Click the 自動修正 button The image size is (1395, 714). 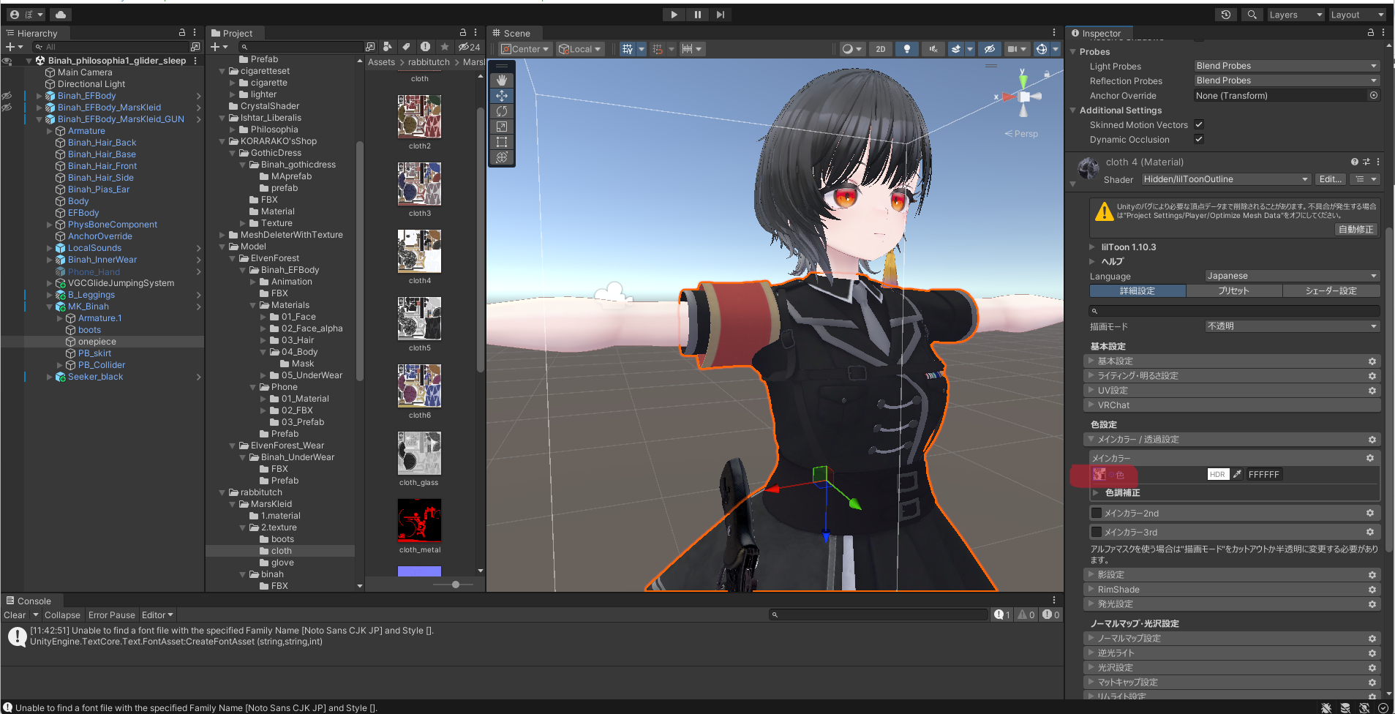click(1356, 230)
